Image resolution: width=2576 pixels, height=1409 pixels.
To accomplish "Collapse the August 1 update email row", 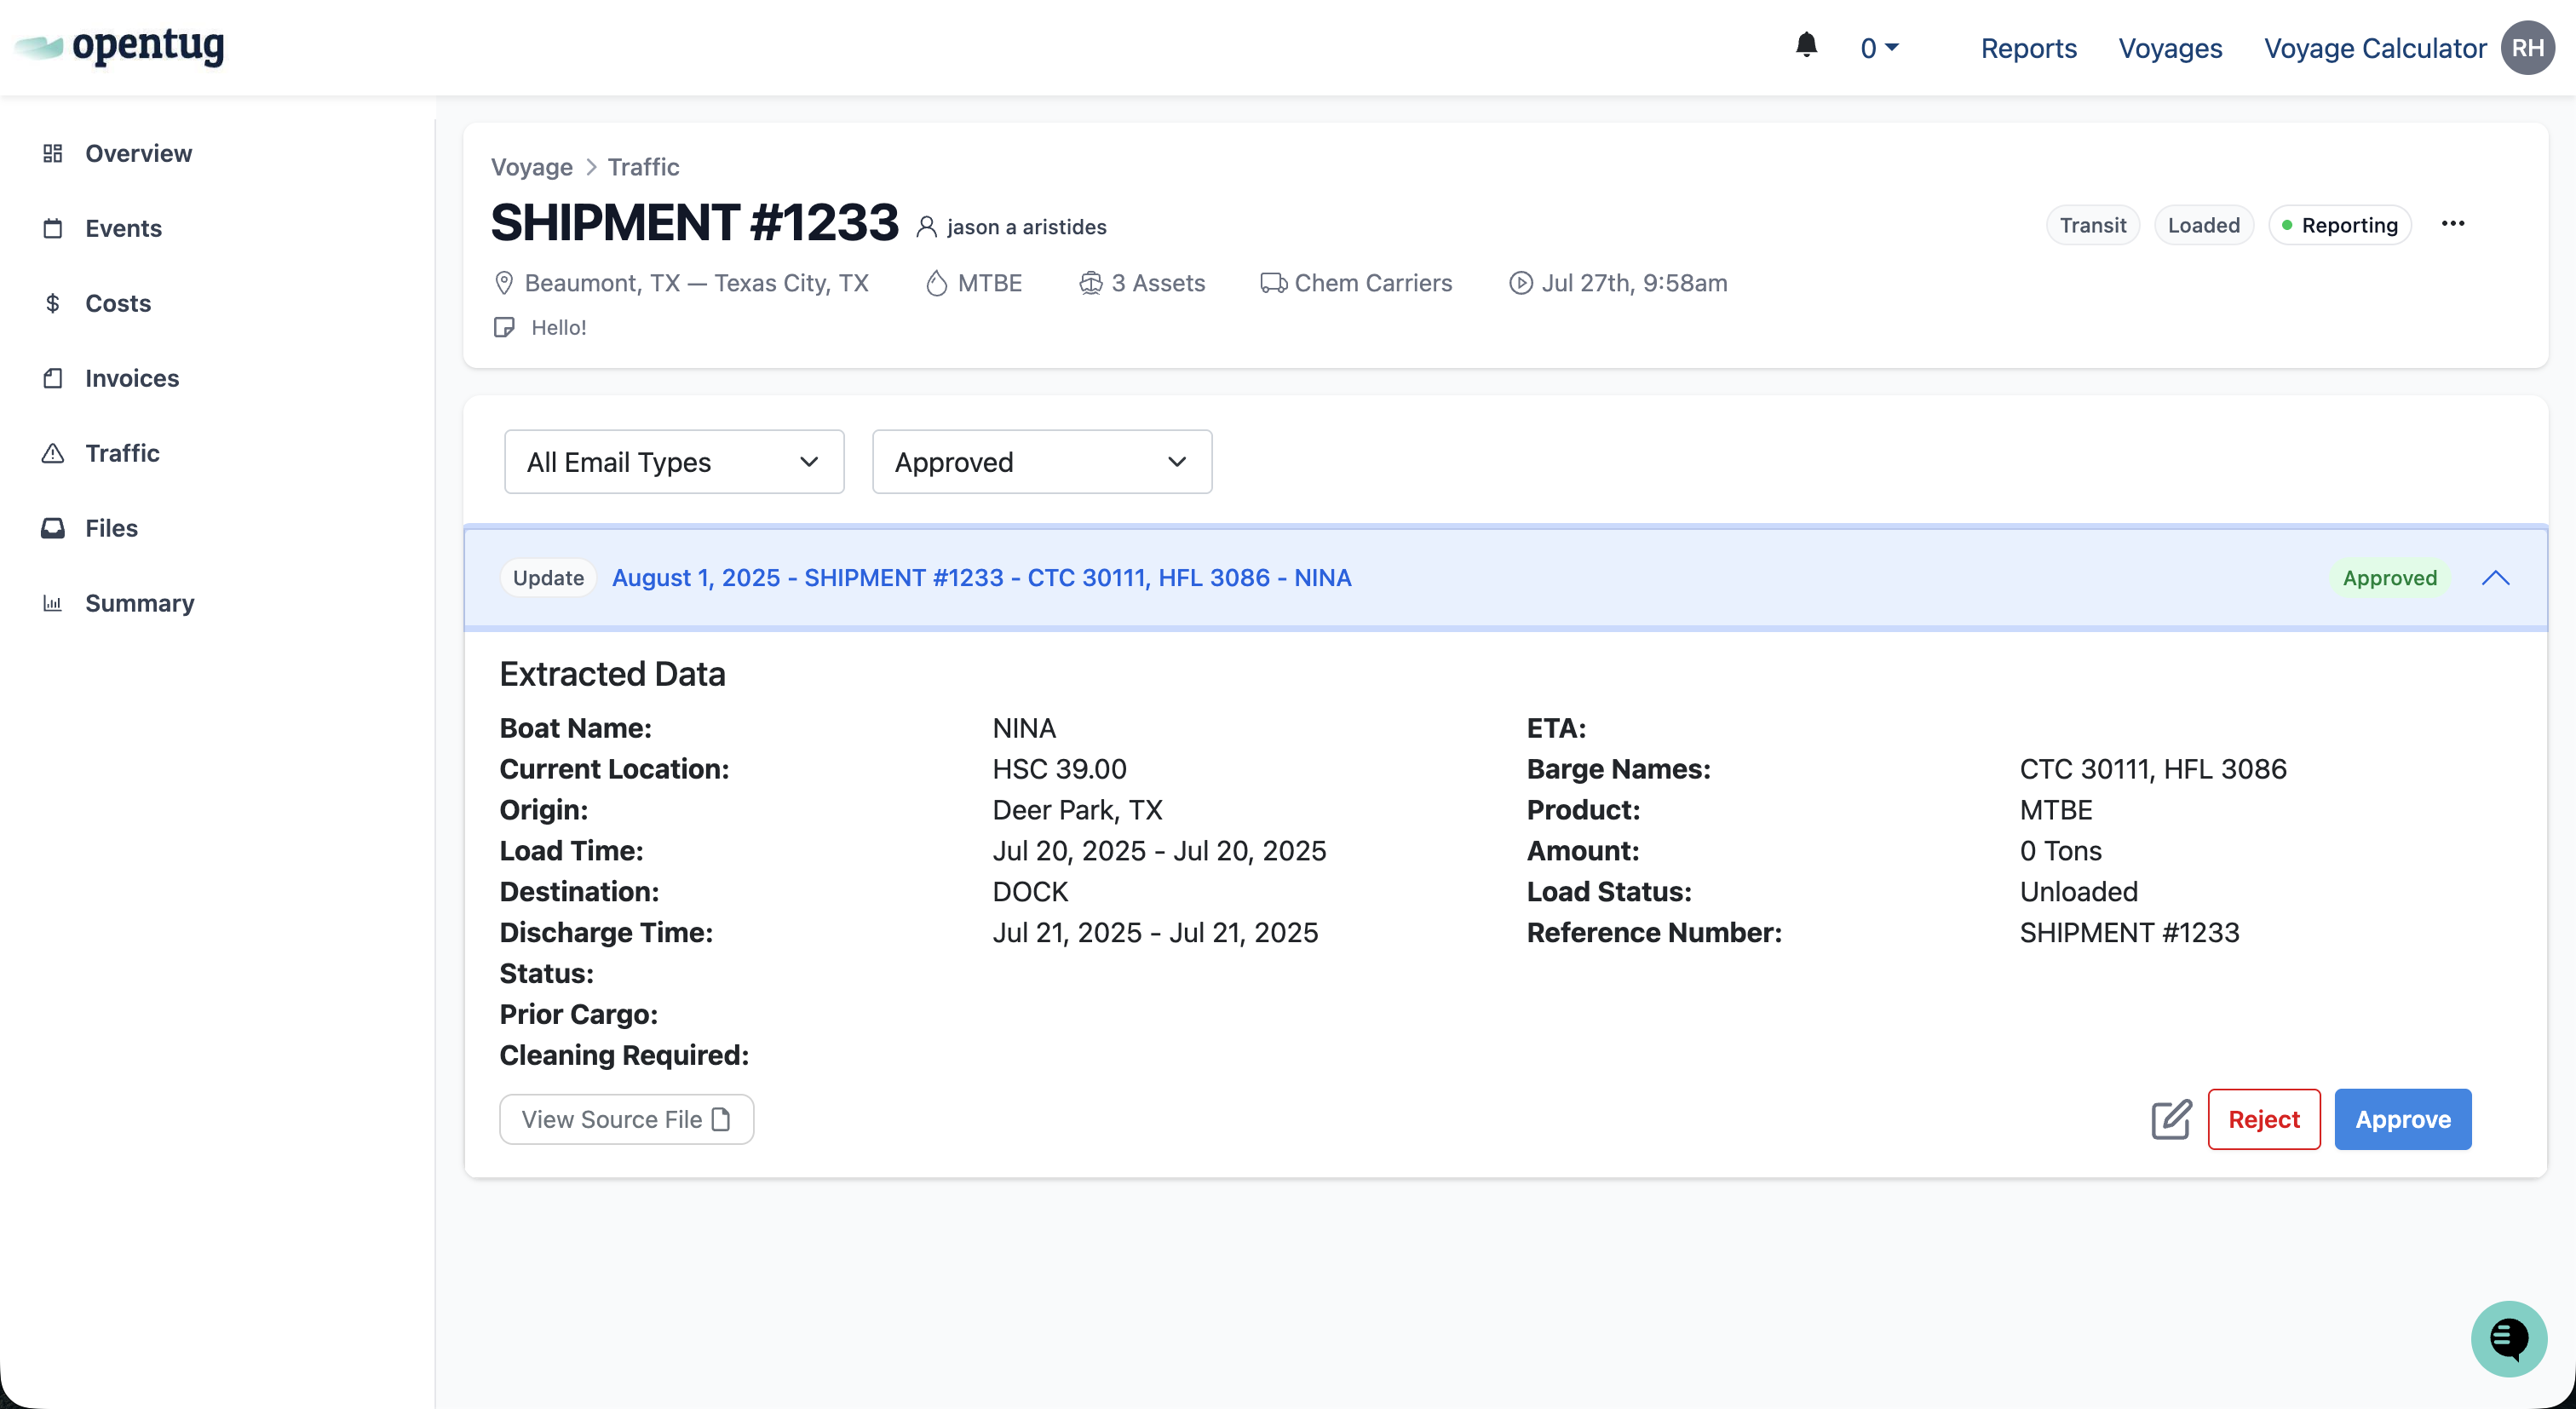I will pos(2495,578).
